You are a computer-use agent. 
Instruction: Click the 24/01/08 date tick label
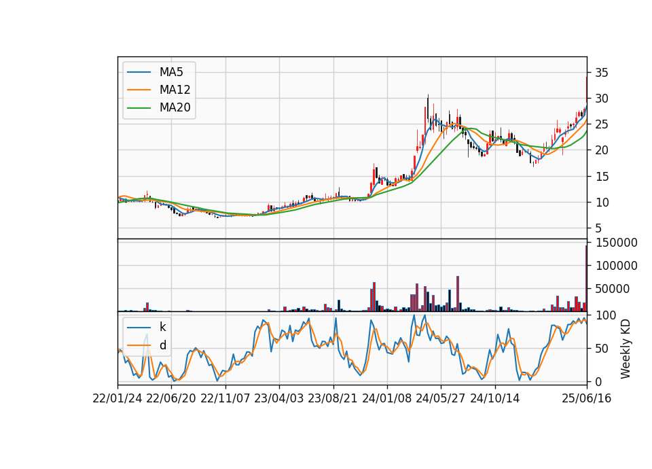tap(387, 399)
